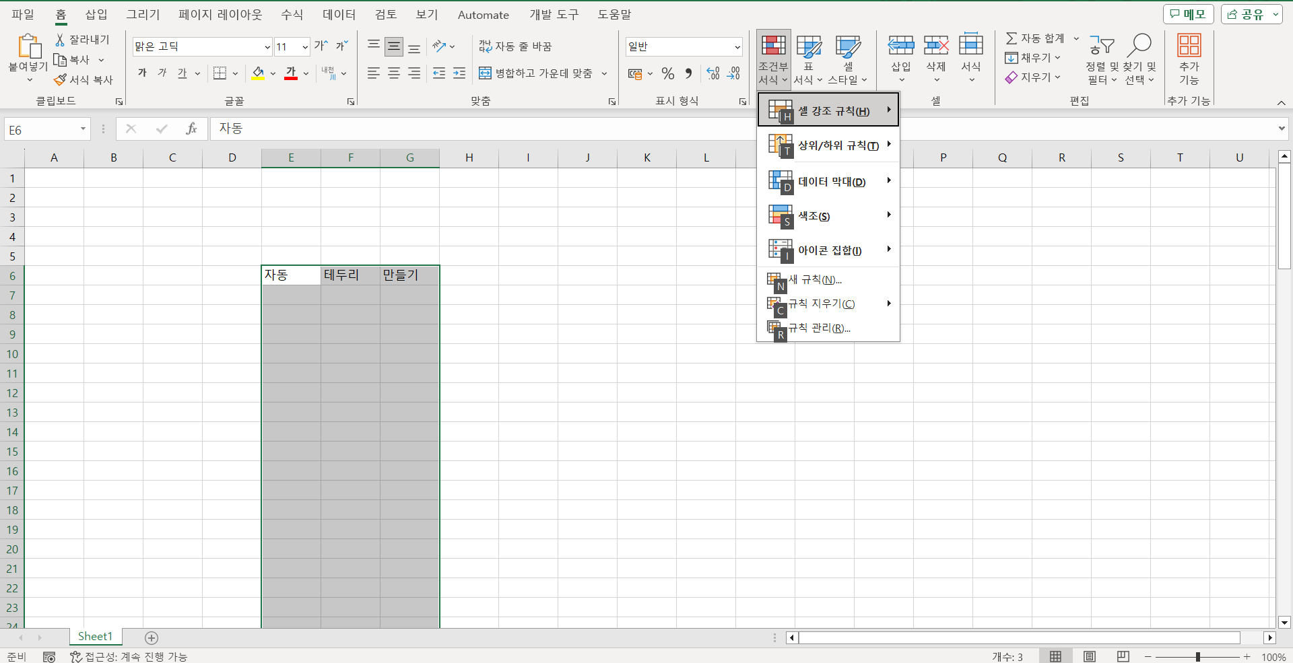Viewport: 1293px width, 663px height.
Task: Open Icon Sets (아이콘 집합) submenu
Action: click(x=828, y=250)
